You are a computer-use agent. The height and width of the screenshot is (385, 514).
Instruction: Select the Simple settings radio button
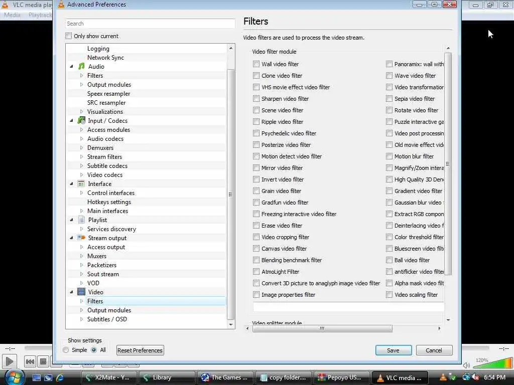66,350
